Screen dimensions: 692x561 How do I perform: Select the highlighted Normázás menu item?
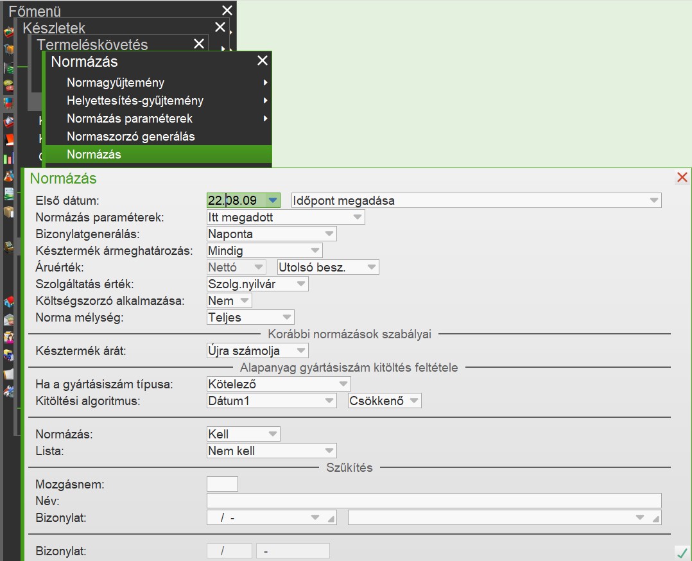coord(159,155)
